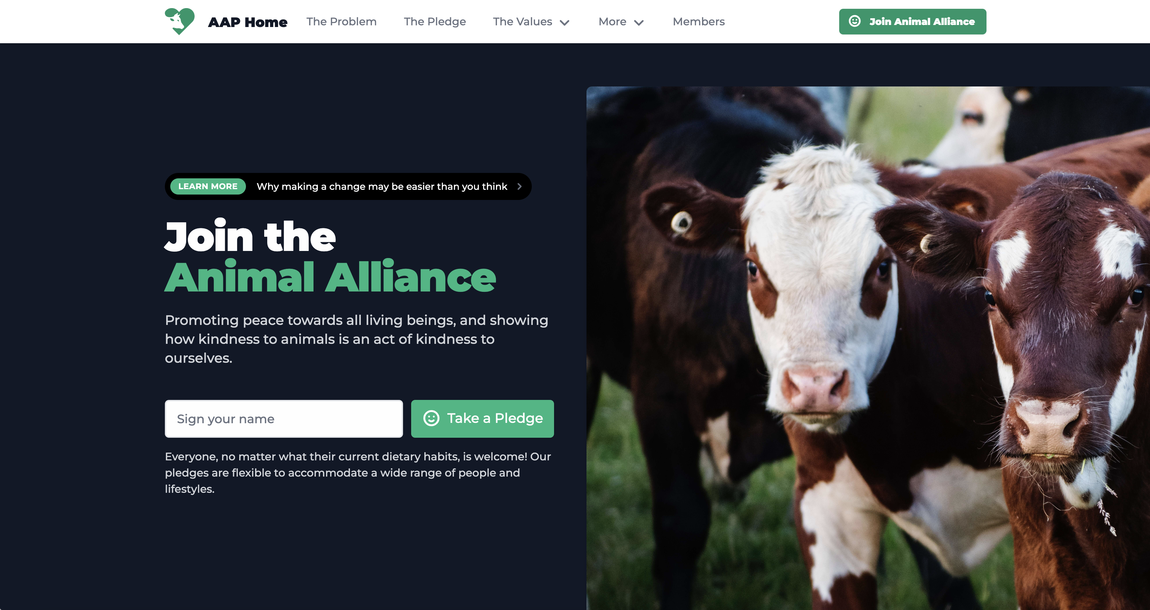The width and height of the screenshot is (1150, 610).
Task: Expand the More dropdown chevron
Action: pos(639,23)
